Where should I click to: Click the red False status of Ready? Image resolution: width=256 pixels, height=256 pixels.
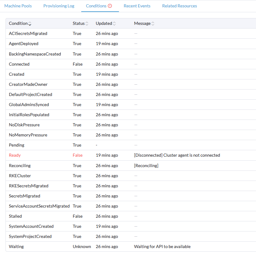coord(78,155)
